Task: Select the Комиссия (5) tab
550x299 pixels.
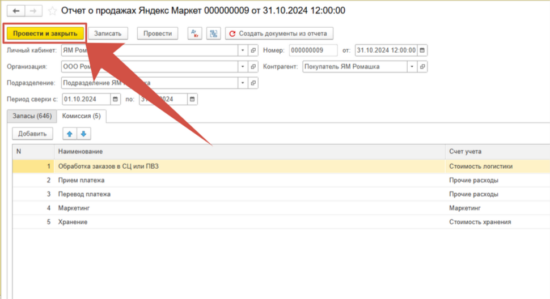Action: 81,116
